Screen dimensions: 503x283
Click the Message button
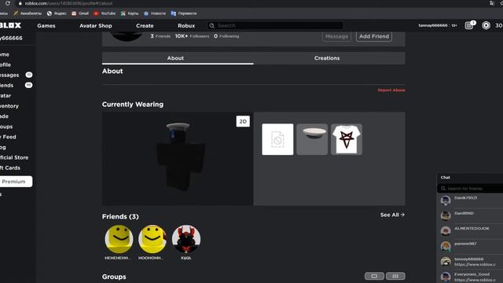tap(336, 36)
